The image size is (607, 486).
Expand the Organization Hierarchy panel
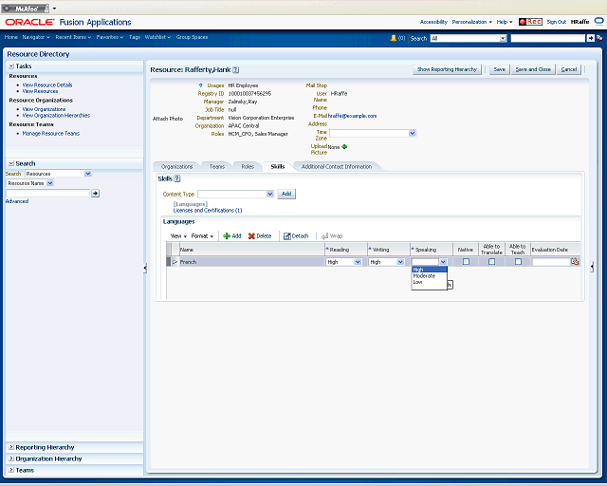11,458
